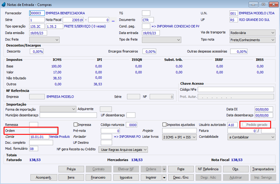The height and width of the screenshot is (184, 280).
Task: Click the ellipsis lookup beside Nota Fiscal
Action: 113,20
